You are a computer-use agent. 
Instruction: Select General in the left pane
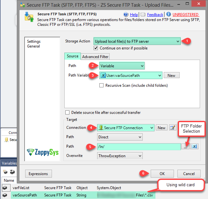pyautogui.click(x=33, y=46)
